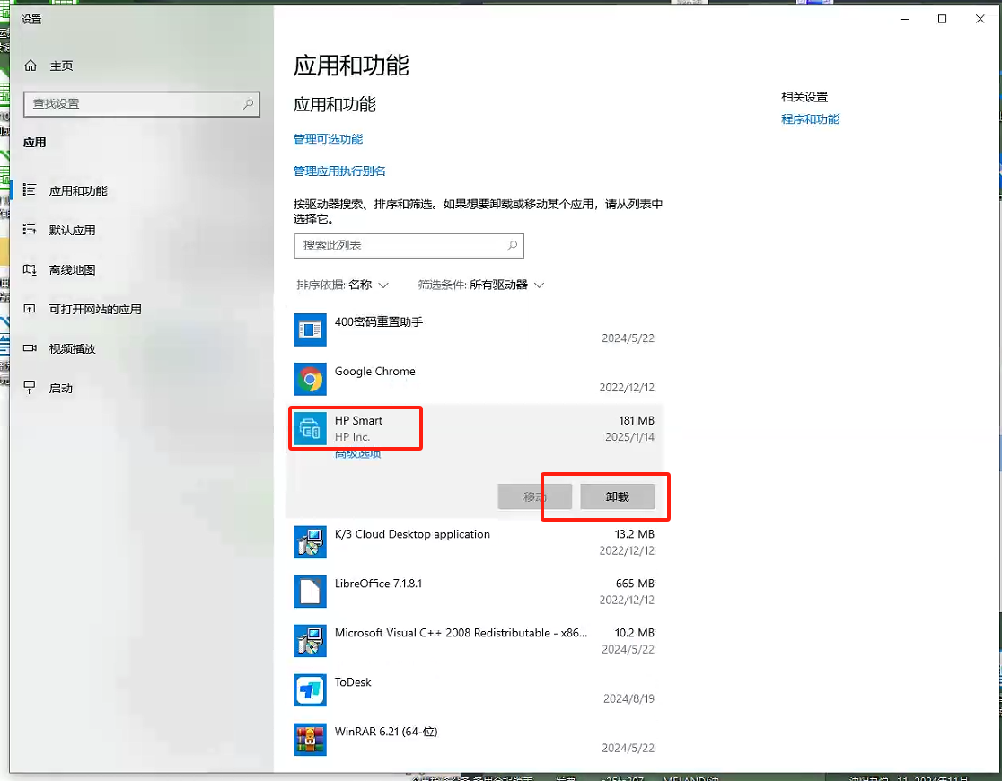Go to 视频播放 via its camera icon
1002x781 pixels.
click(x=30, y=348)
